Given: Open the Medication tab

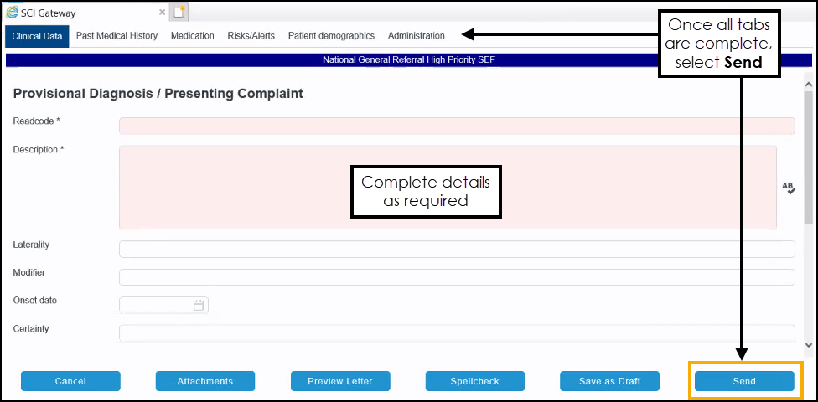Looking at the screenshot, I should tap(192, 36).
